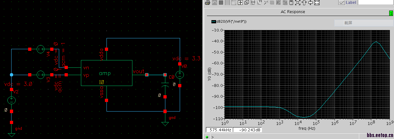The width and height of the screenshot is (394, 139).
Task: Click the calculator icon in toolbar
Action: (291, 3)
